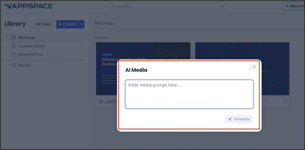Screen dimensions: 305x150
Task: Click the My Group breadcrumb heading
Action: (x=104, y=23)
